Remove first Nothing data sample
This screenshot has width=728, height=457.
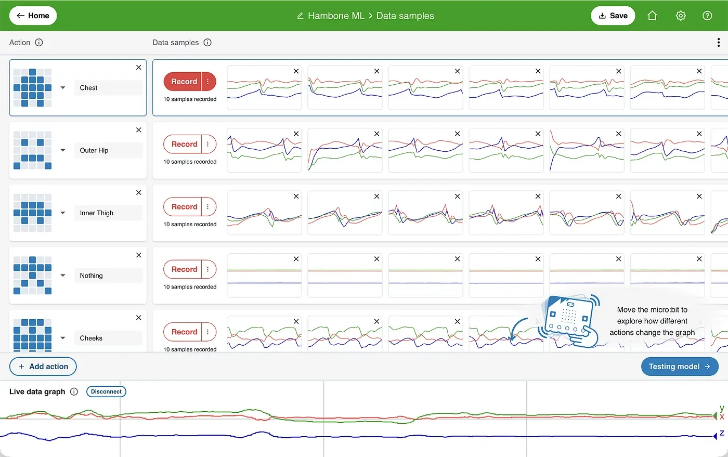click(x=296, y=259)
